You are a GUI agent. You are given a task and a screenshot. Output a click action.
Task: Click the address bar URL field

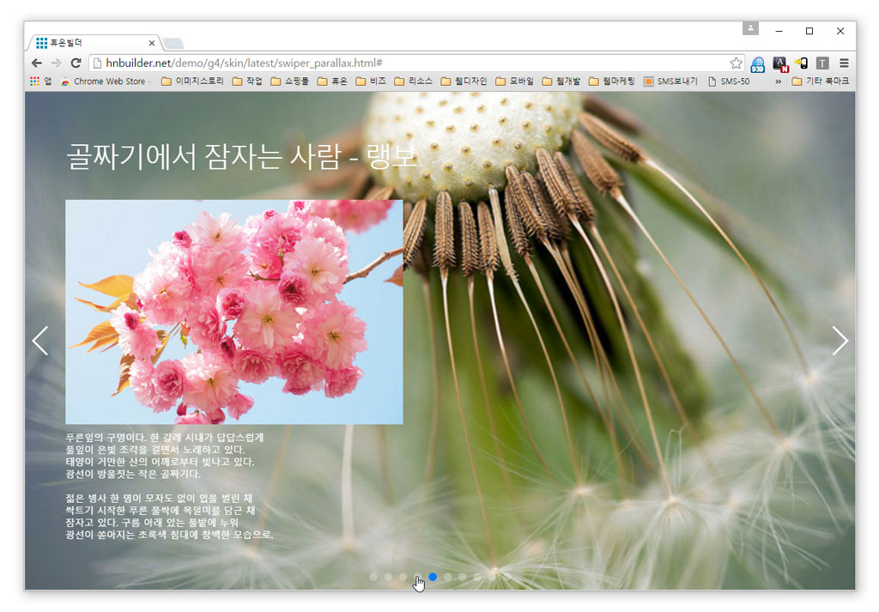coord(412,64)
